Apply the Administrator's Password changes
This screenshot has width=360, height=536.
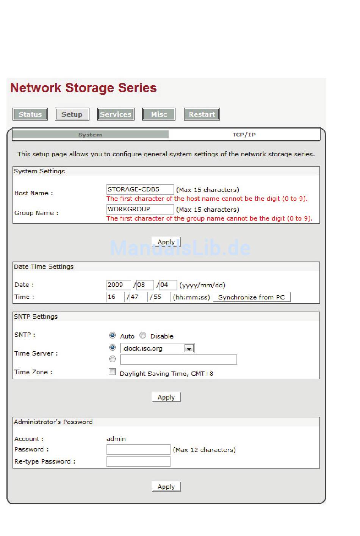pyautogui.click(x=166, y=486)
